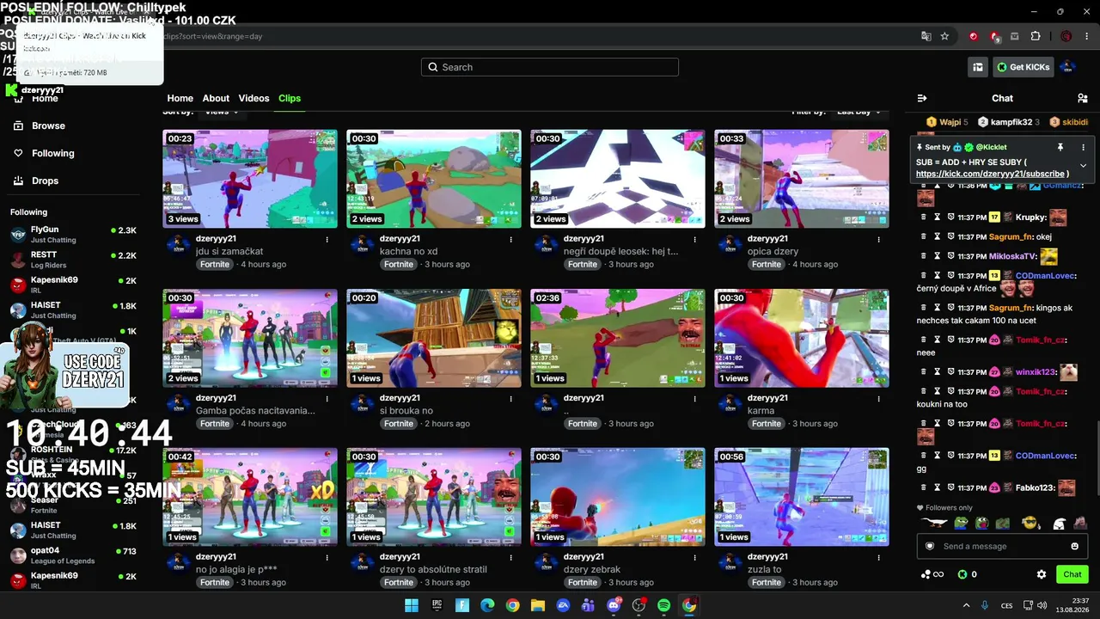The height and width of the screenshot is (619, 1100).
Task: Open the Chrome three-dot menu
Action: tap(1088, 36)
